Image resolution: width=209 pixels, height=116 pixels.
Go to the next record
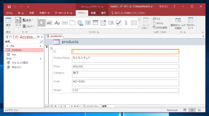coord(72,106)
